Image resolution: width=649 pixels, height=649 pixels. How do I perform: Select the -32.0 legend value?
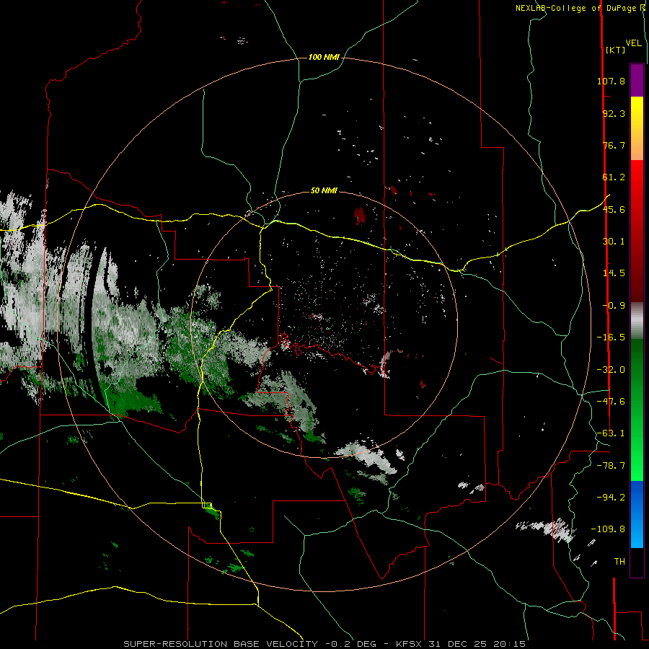[611, 370]
